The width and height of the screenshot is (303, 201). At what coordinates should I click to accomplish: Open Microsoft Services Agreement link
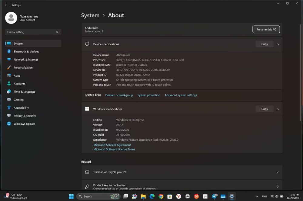pyautogui.click(x=112, y=145)
